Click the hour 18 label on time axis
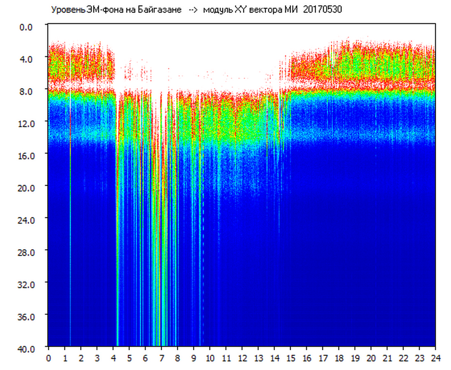Viewport: 451px width, 370px height. [x=339, y=358]
